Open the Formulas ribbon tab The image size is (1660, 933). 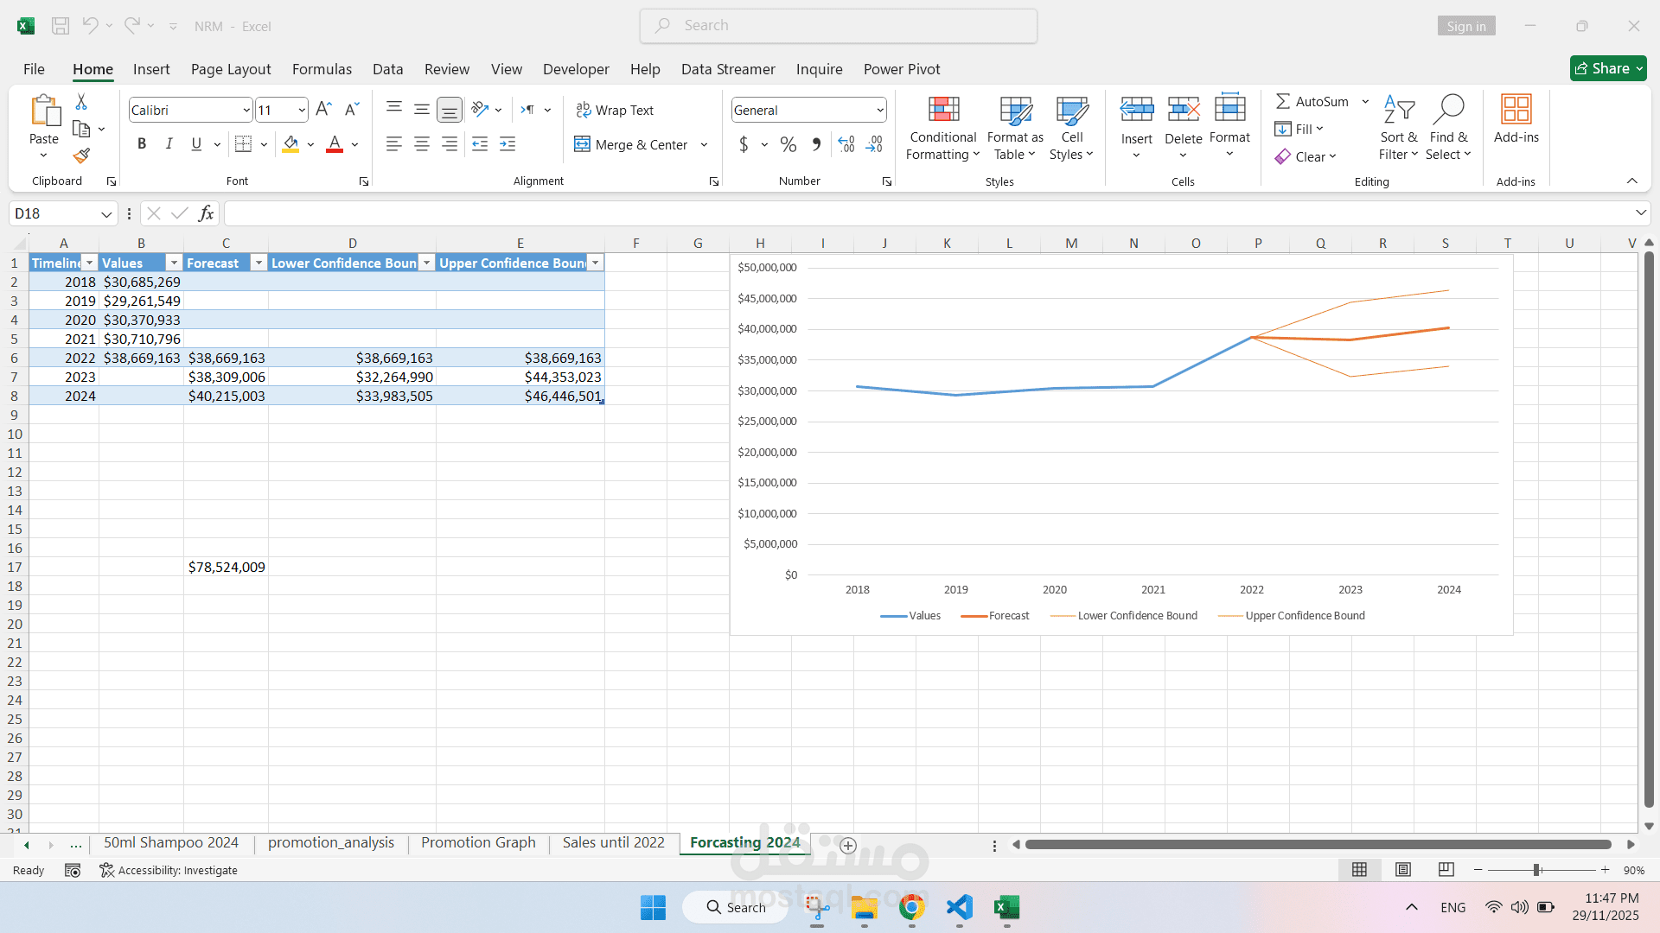322,69
